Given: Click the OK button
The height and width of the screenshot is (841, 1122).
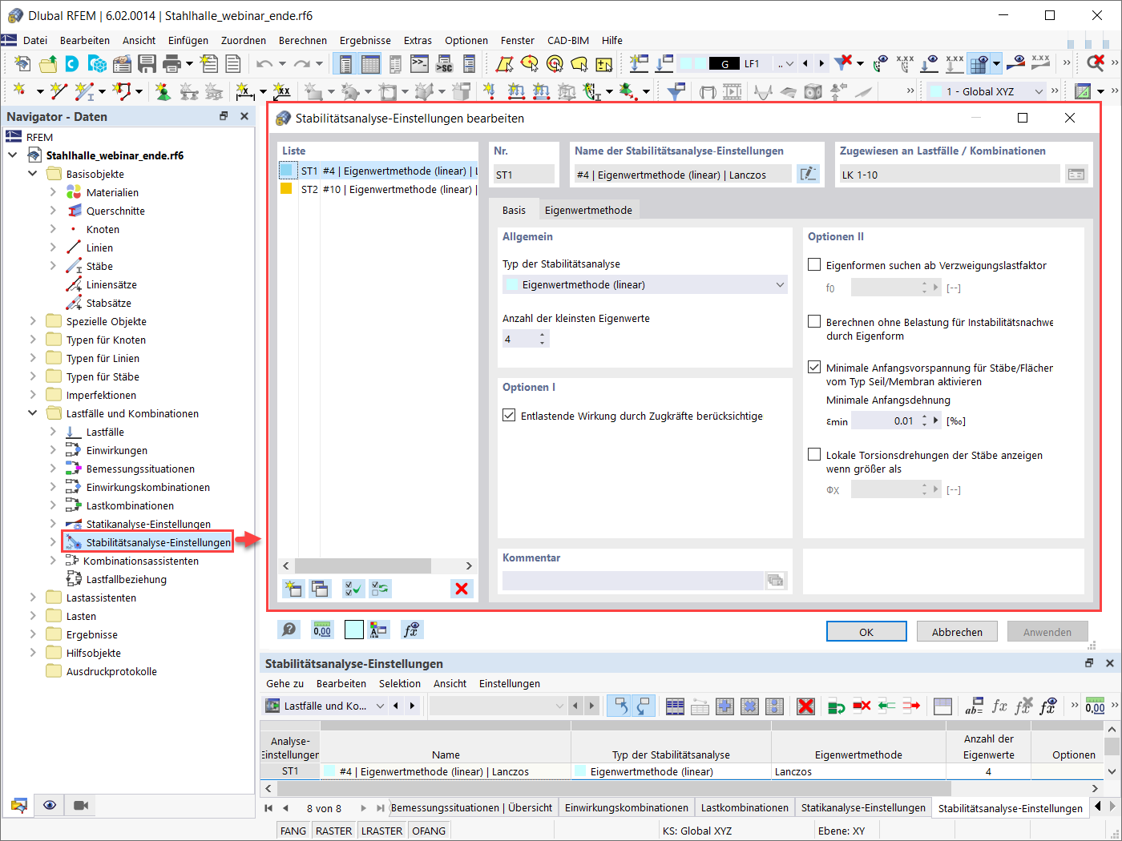Looking at the screenshot, I should 866,632.
